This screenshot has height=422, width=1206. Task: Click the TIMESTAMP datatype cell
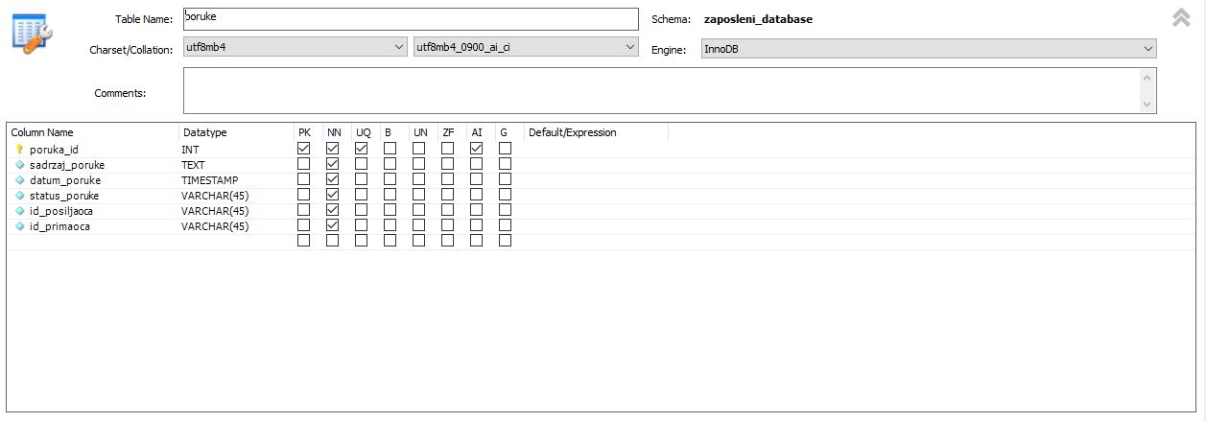(209, 180)
